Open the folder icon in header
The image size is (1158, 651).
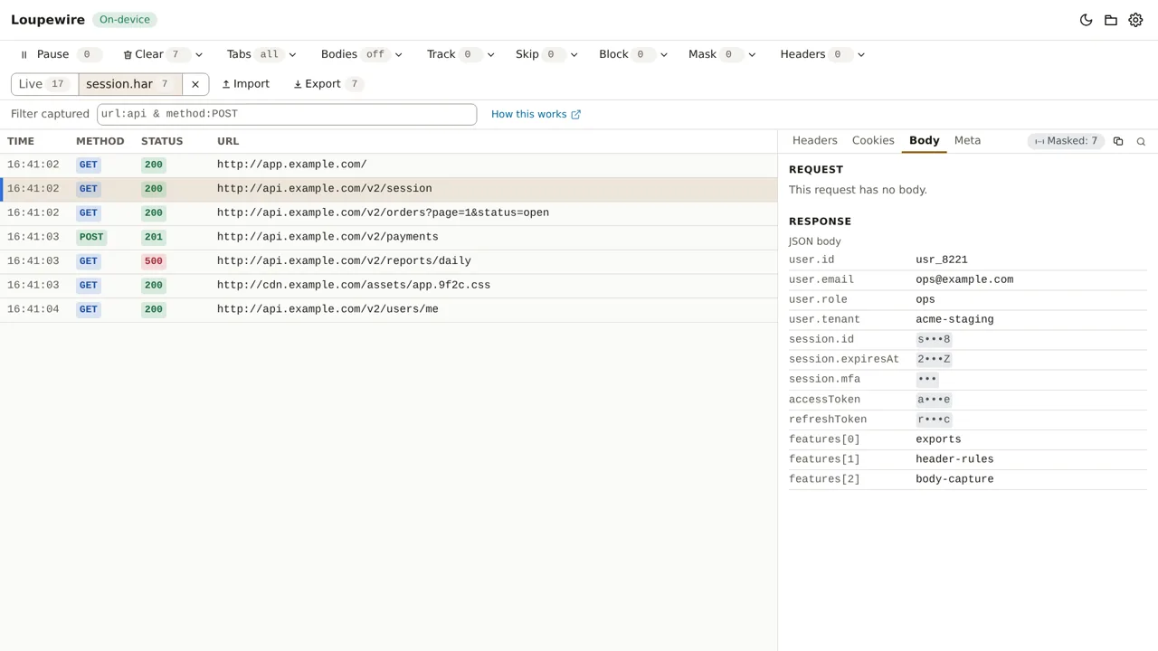click(1111, 20)
